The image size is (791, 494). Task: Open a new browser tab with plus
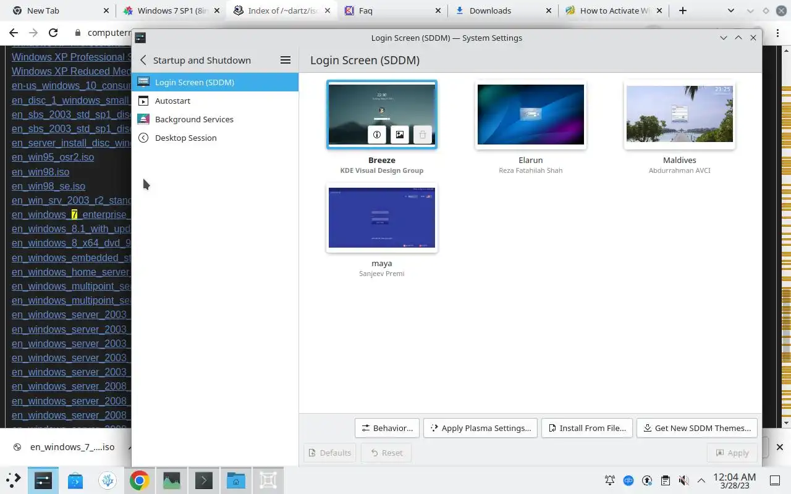[682, 10]
